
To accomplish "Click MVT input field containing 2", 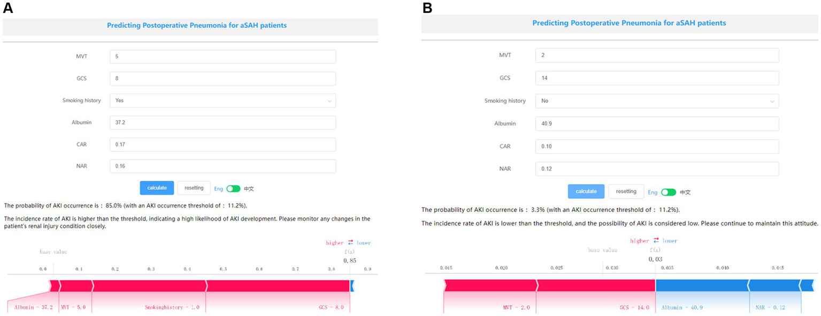I will coord(656,55).
